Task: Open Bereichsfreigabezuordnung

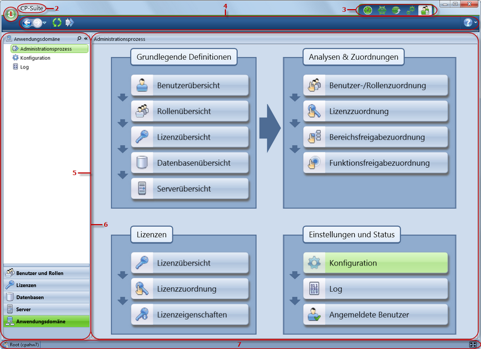Action: (x=375, y=137)
